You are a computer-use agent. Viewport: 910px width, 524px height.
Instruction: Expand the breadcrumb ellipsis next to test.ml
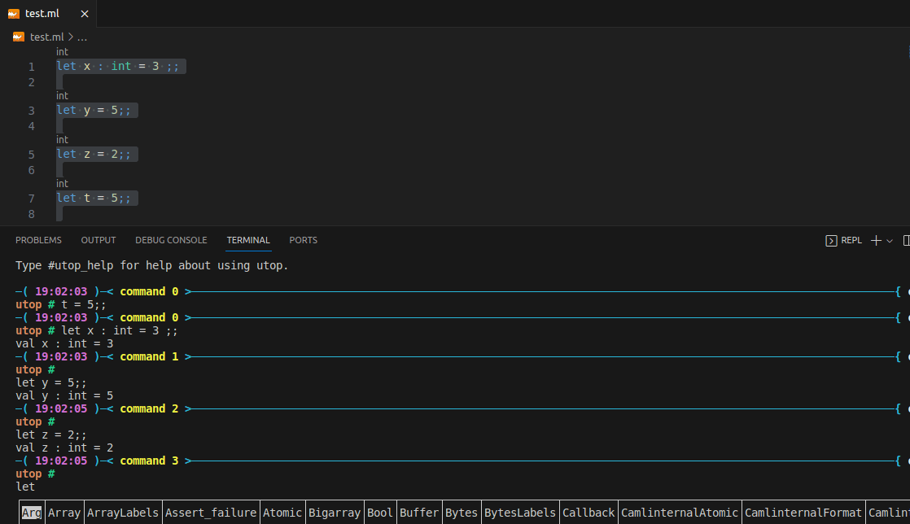81,37
